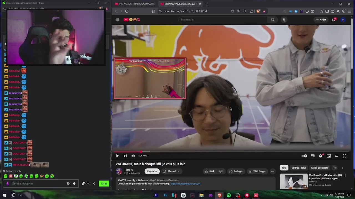Toggle subtitles in the video player
Screen dimensions: 355x199
pyautogui.click(x=313, y=156)
